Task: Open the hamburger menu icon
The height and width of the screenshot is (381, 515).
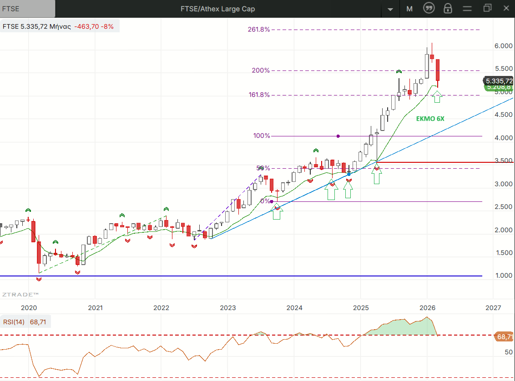Action: 467,8
